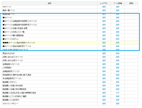Edit layout for 商品購入/お届け先の指定
142x108 pixels.
tap(104, 86)
